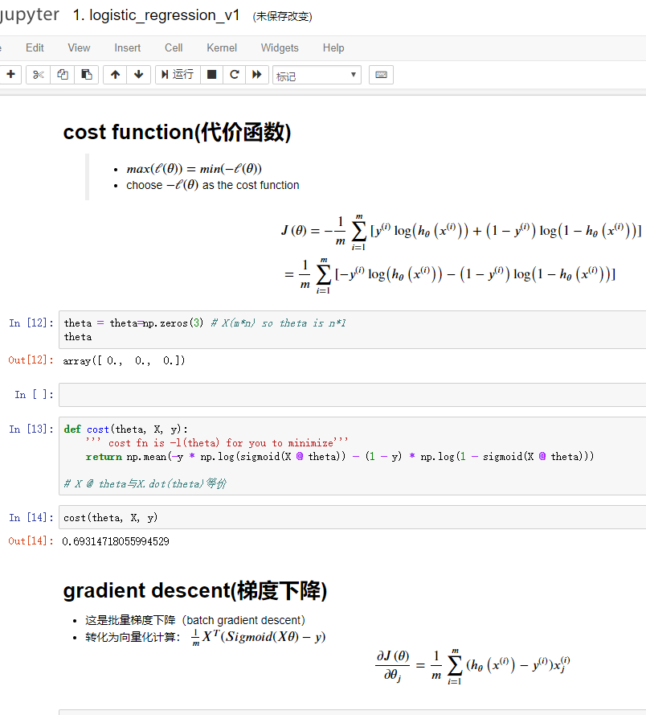The width and height of the screenshot is (646, 715).
Task: Open the Insert menu
Action: (127, 48)
